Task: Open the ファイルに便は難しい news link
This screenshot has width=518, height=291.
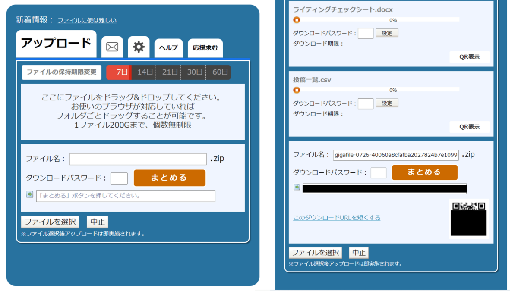Action: click(x=87, y=20)
